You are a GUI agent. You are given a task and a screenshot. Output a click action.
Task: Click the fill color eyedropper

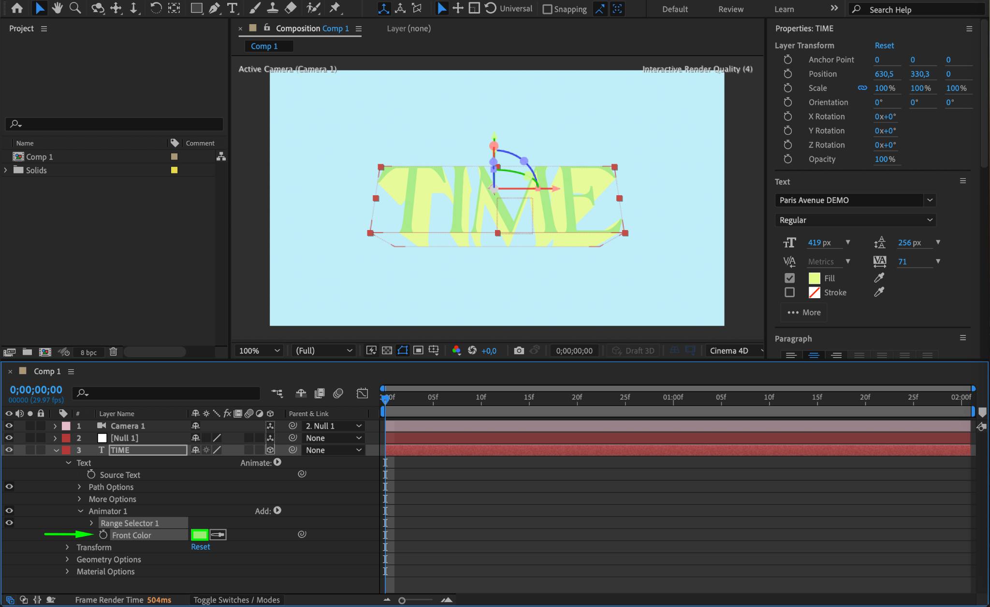coord(879,278)
